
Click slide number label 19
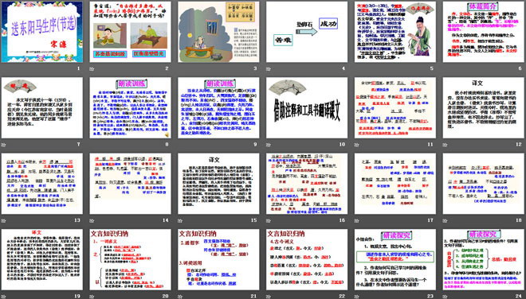pyautogui.click(x=77, y=296)
